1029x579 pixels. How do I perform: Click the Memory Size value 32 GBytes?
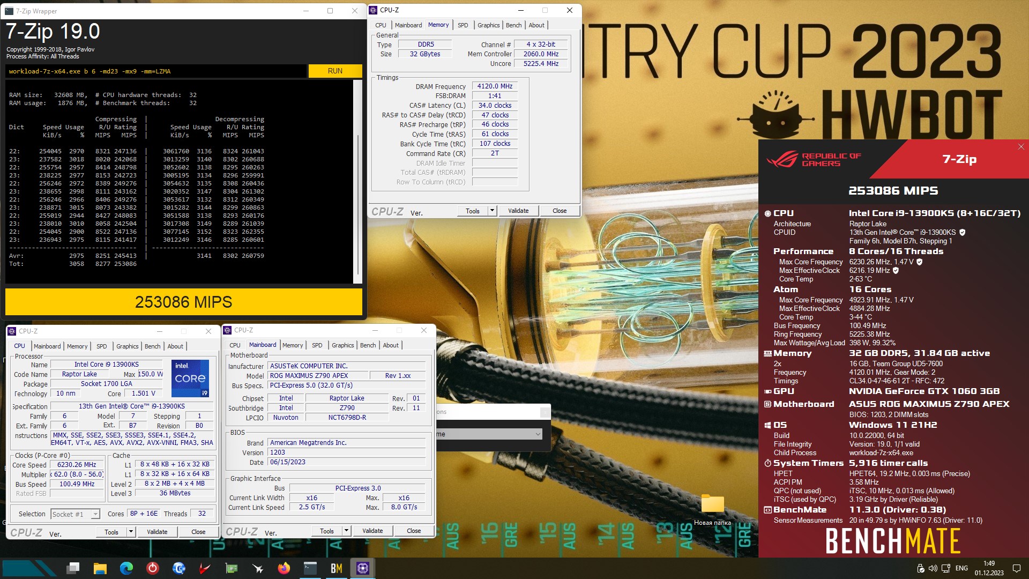[425, 54]
